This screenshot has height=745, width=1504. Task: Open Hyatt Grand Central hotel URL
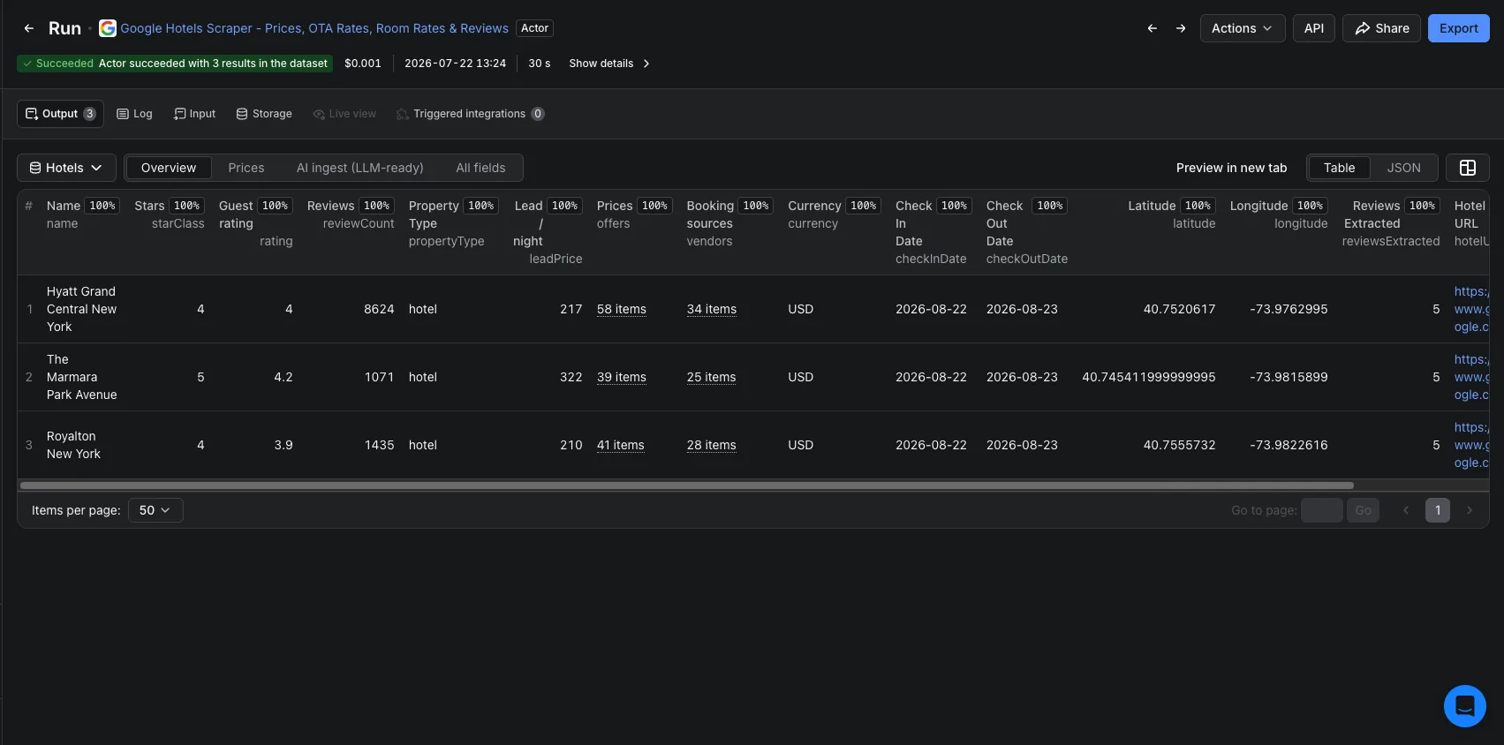click(1471, 309)
